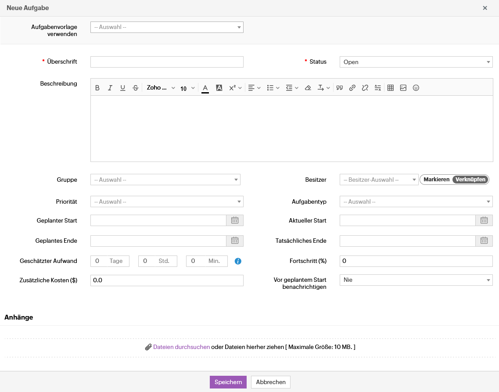
Task: Click the Dateien durchsuchen link
Action: [x=181, y=347]
